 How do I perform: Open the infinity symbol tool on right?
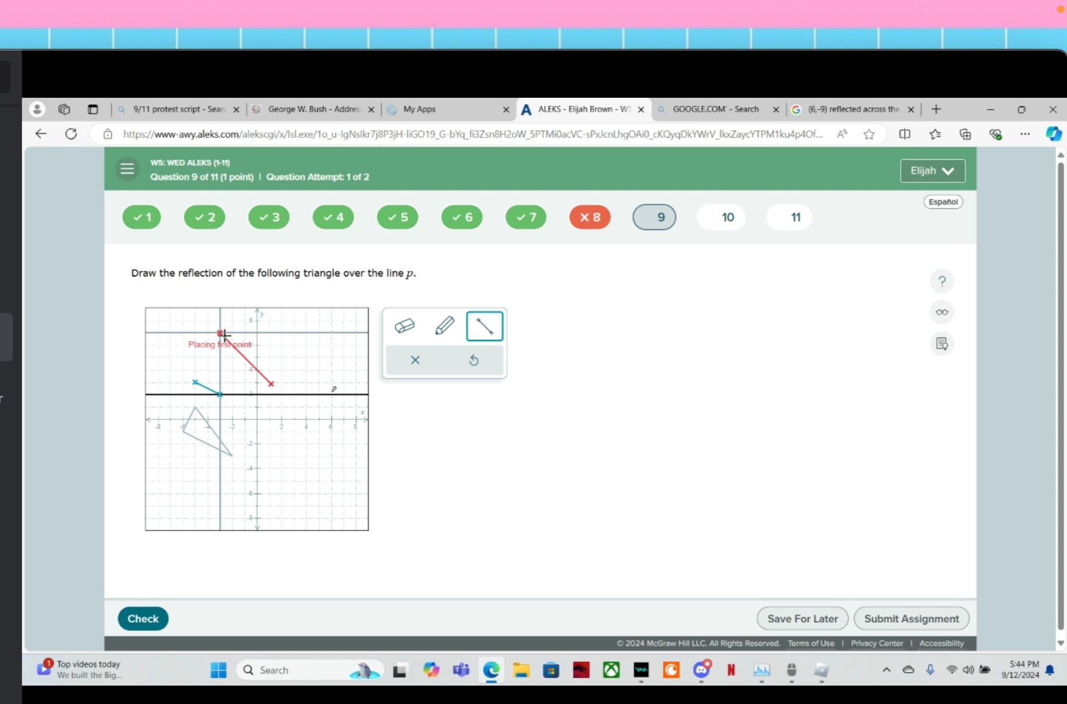[x=942, y=312]
